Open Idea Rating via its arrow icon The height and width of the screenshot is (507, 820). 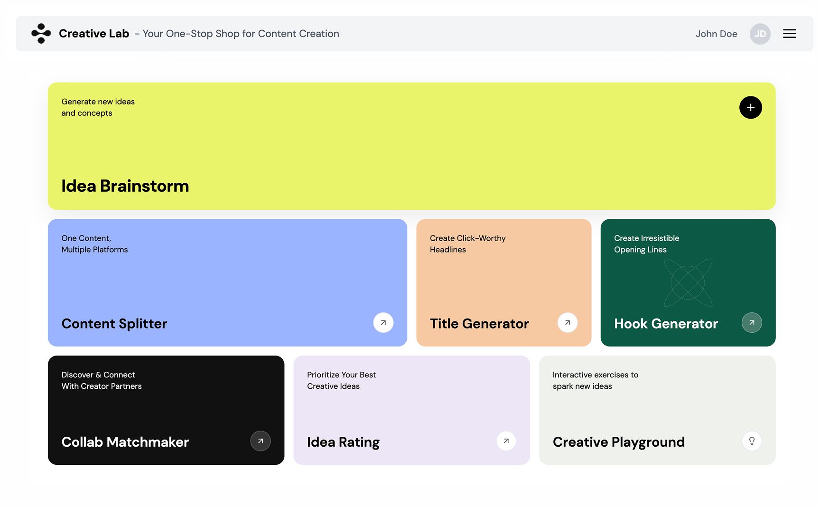[x=506, y=441]
